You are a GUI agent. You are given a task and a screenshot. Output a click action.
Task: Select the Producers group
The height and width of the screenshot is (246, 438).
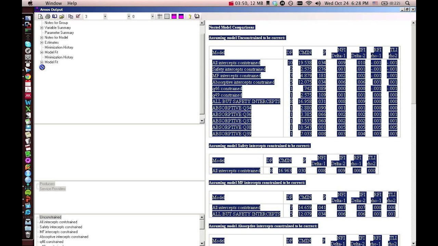pos(47,184)
